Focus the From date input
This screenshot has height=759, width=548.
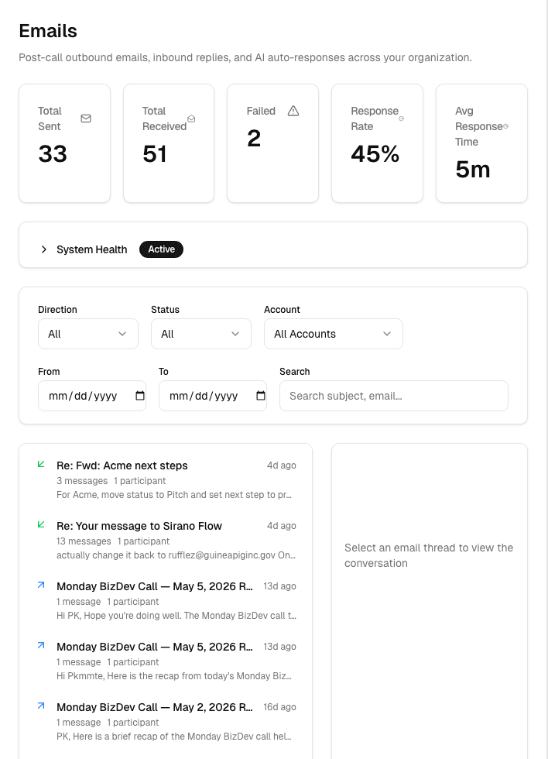click(x=92, y=396)
